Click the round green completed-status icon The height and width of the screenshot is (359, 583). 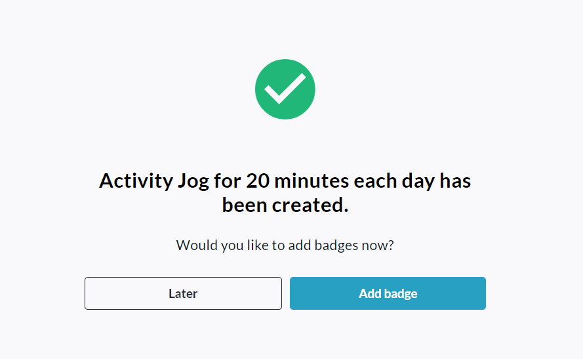[x=285, y=89]
